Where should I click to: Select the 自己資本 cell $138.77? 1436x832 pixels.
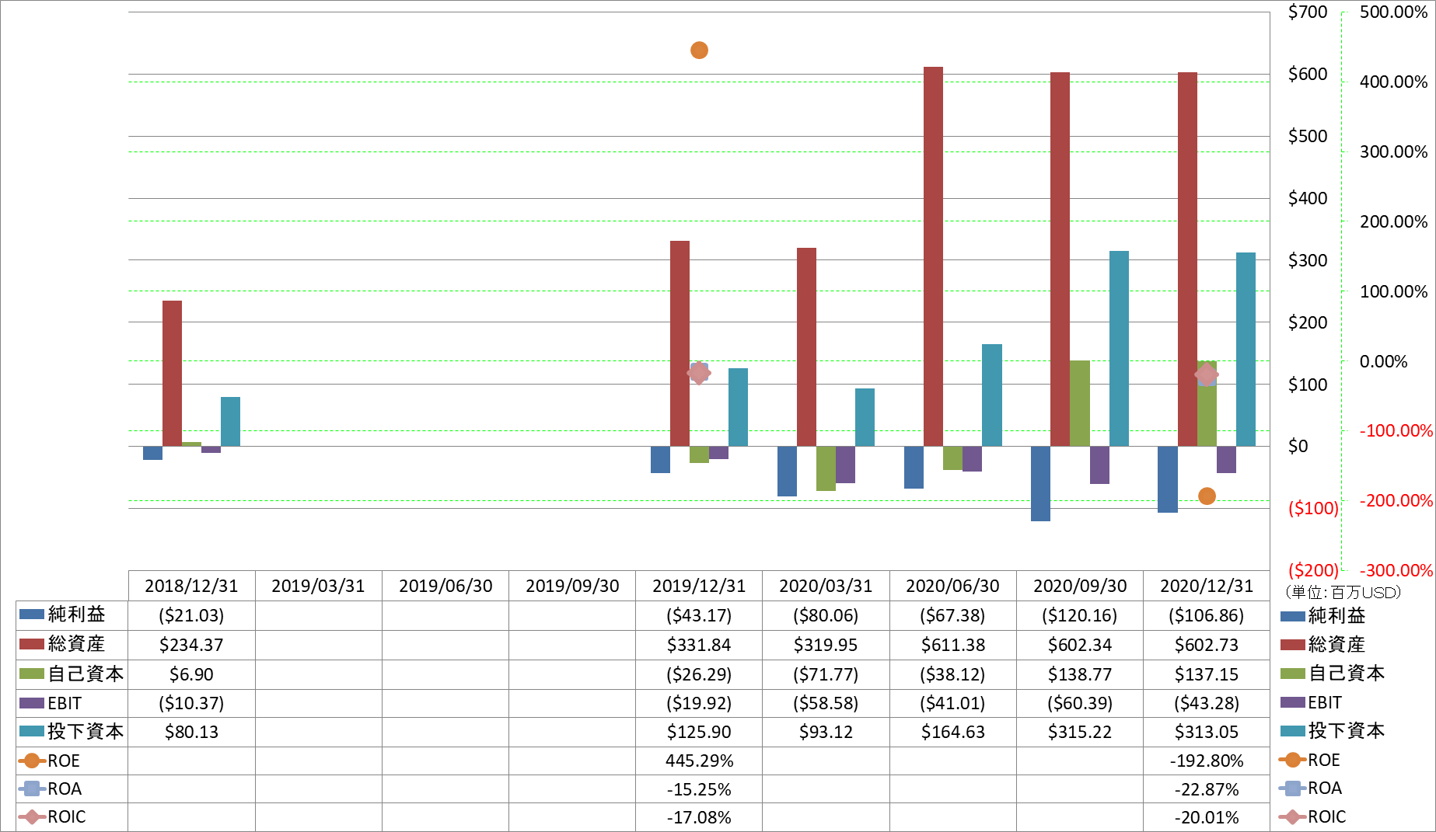tap(1080, 674)
